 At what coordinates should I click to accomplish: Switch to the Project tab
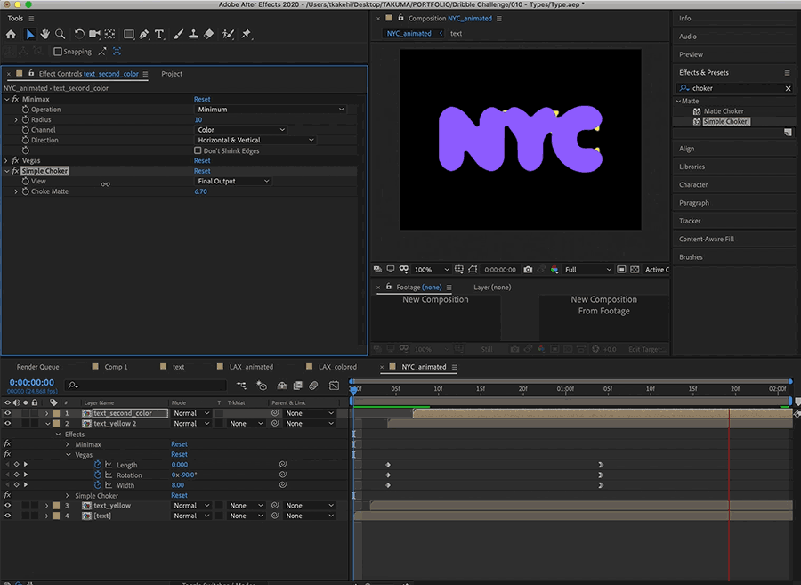coord(172,74)
